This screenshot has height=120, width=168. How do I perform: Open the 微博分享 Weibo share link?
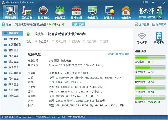(113, 54)
